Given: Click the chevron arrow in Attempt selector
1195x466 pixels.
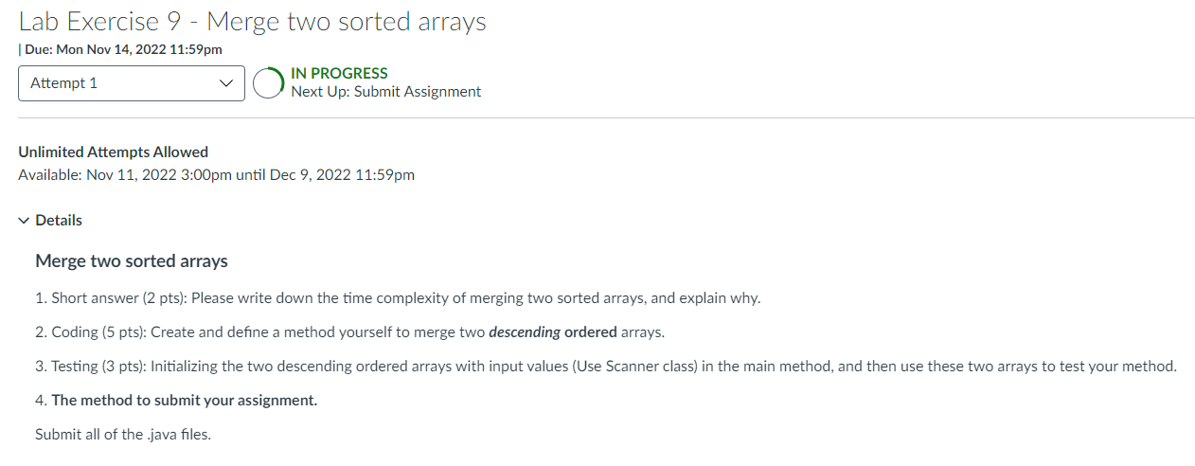Looking at the screenshot, I should click(225, 83).
